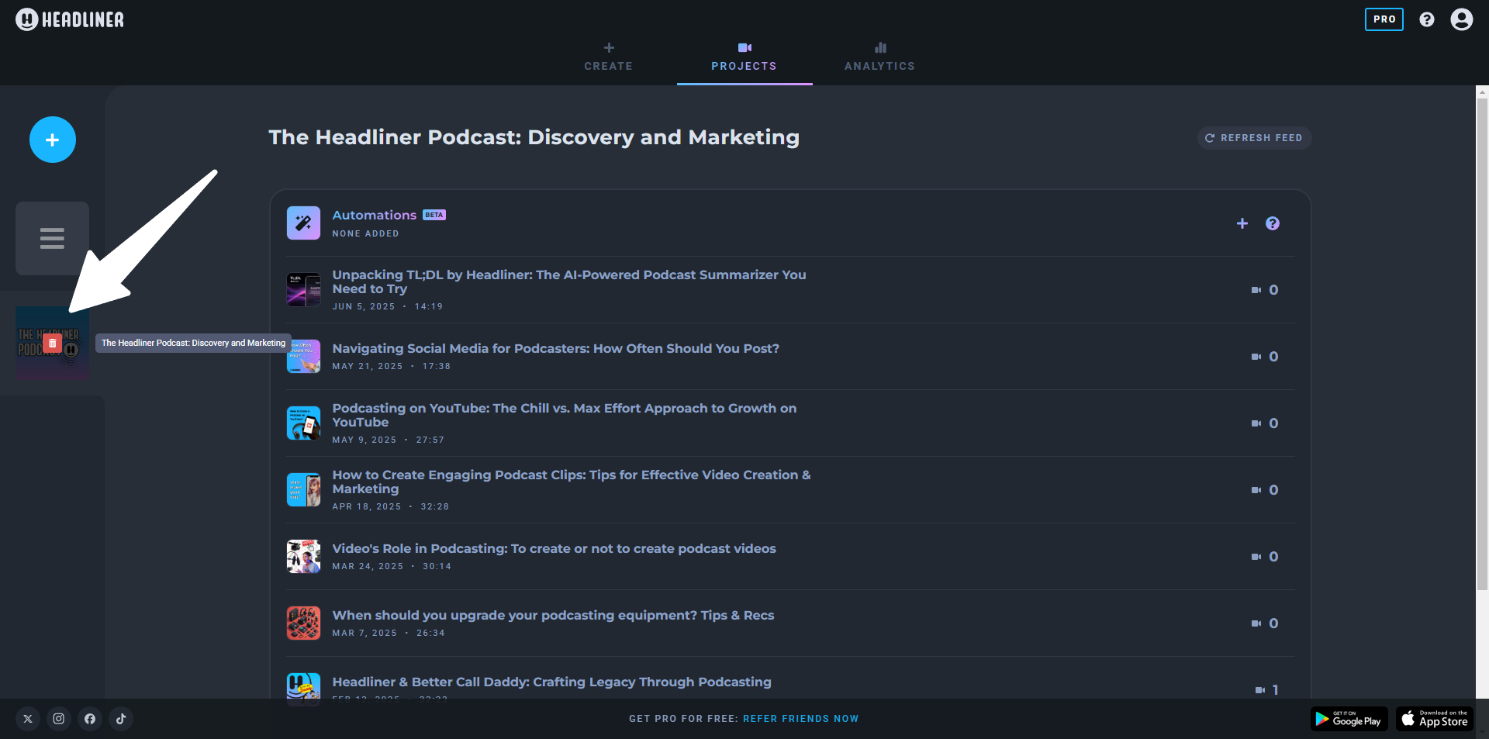Open the hamburger list view in sidebar
The image size is (1489, 739).
[x=52, y=238]
